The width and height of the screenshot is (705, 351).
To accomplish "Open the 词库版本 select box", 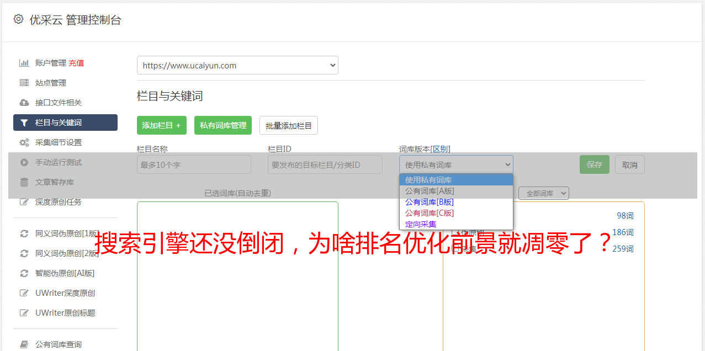I will [x=456, y=164].
